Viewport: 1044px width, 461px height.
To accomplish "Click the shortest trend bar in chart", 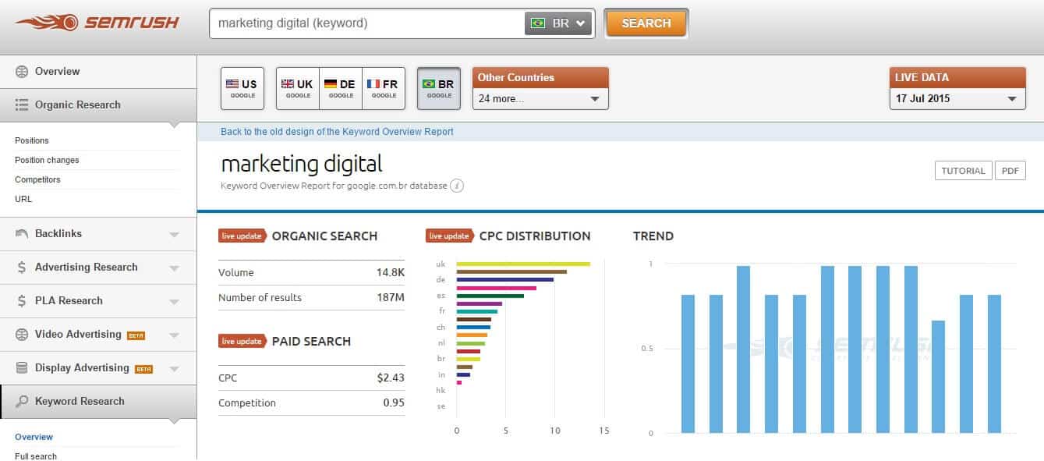I will [938, 376].
